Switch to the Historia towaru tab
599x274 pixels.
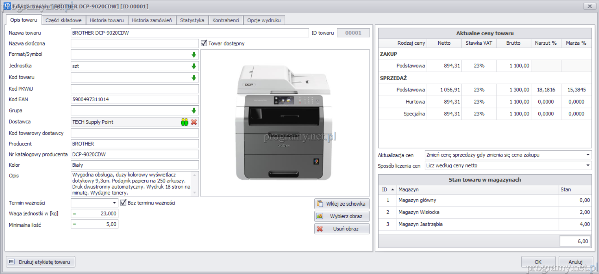[107, 20]
